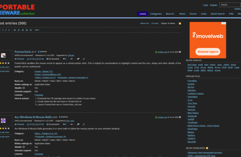Screen dimensions: 241x157
Task: Close the imovelweb advertisement
Action: pos(225,23)
